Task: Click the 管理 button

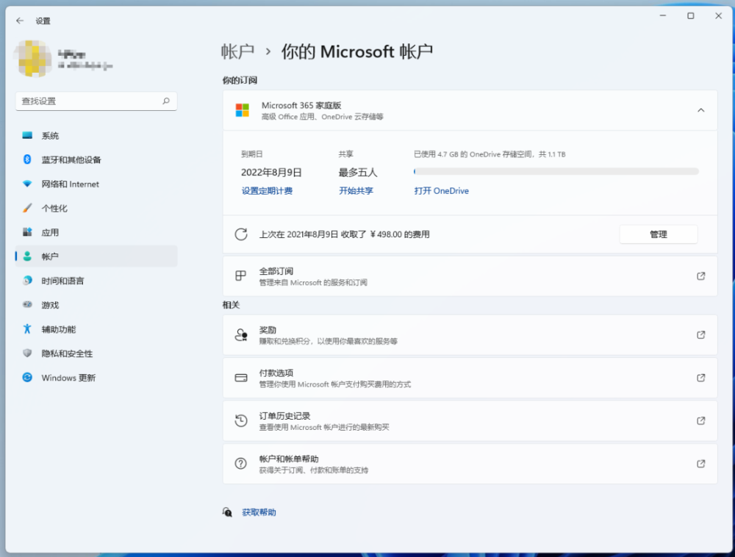Action: pos(658,234)
